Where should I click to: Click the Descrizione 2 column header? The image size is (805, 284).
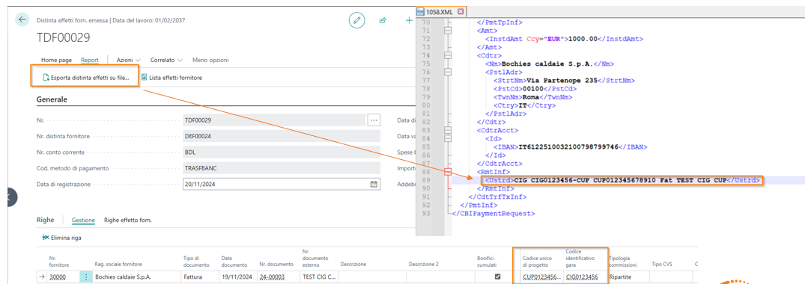(424, 265)
